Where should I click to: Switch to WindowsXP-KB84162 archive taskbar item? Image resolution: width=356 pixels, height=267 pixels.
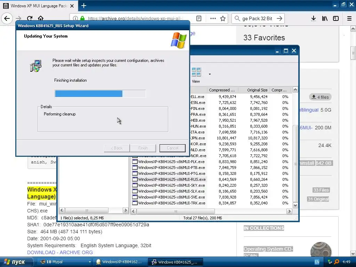pos(120,262)
